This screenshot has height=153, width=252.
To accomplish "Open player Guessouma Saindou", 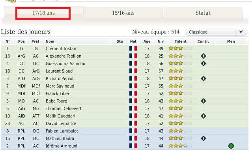I will 65,63.
